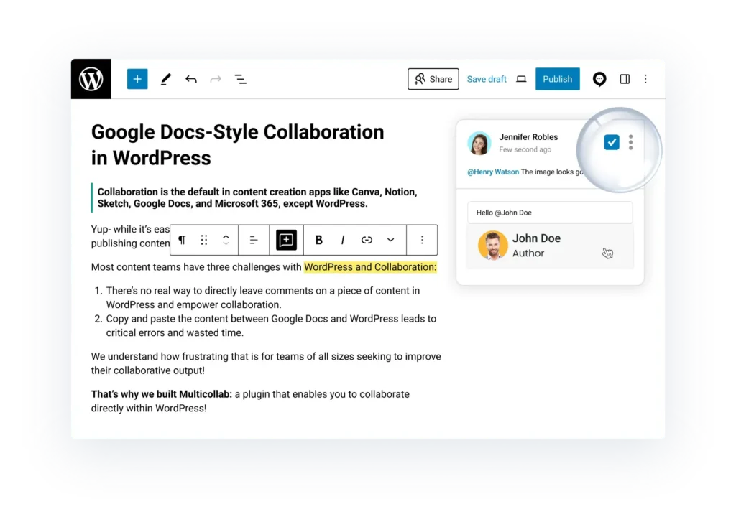Open the top bar options three-dot menu
736x522 pixels.
(645, 79)
